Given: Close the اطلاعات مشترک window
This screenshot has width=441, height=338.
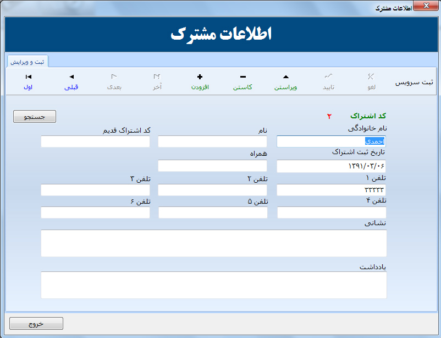Looking at the screenshot, I should coord(426,6).
